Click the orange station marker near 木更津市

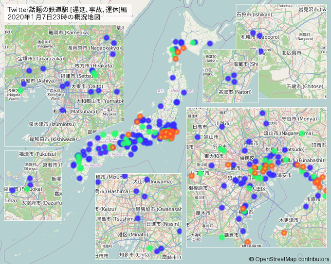pyautogui.click(x=284, y=233)
